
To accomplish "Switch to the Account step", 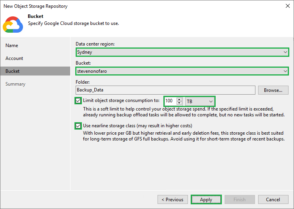I will point(14,58).
